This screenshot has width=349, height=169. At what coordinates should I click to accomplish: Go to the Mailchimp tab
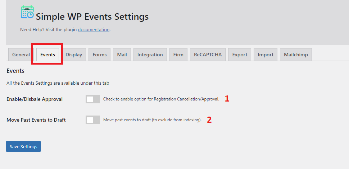(x=296, y=55)
